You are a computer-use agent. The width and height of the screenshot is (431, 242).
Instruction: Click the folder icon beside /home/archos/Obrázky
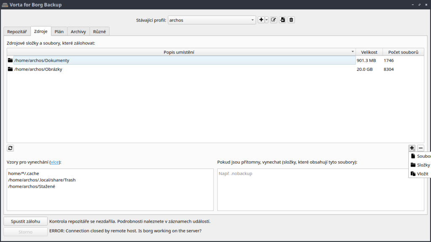point(11,69)
